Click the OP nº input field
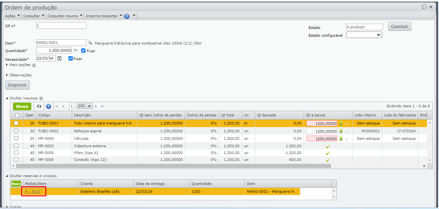The width and height of the screenshot is (439, 209). tap(61, 26)
